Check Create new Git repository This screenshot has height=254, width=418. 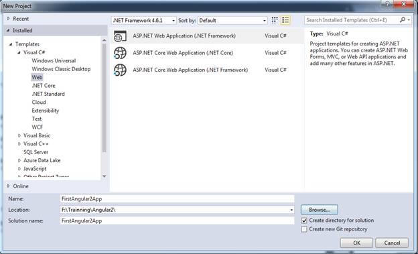click(x=304, y=229)
